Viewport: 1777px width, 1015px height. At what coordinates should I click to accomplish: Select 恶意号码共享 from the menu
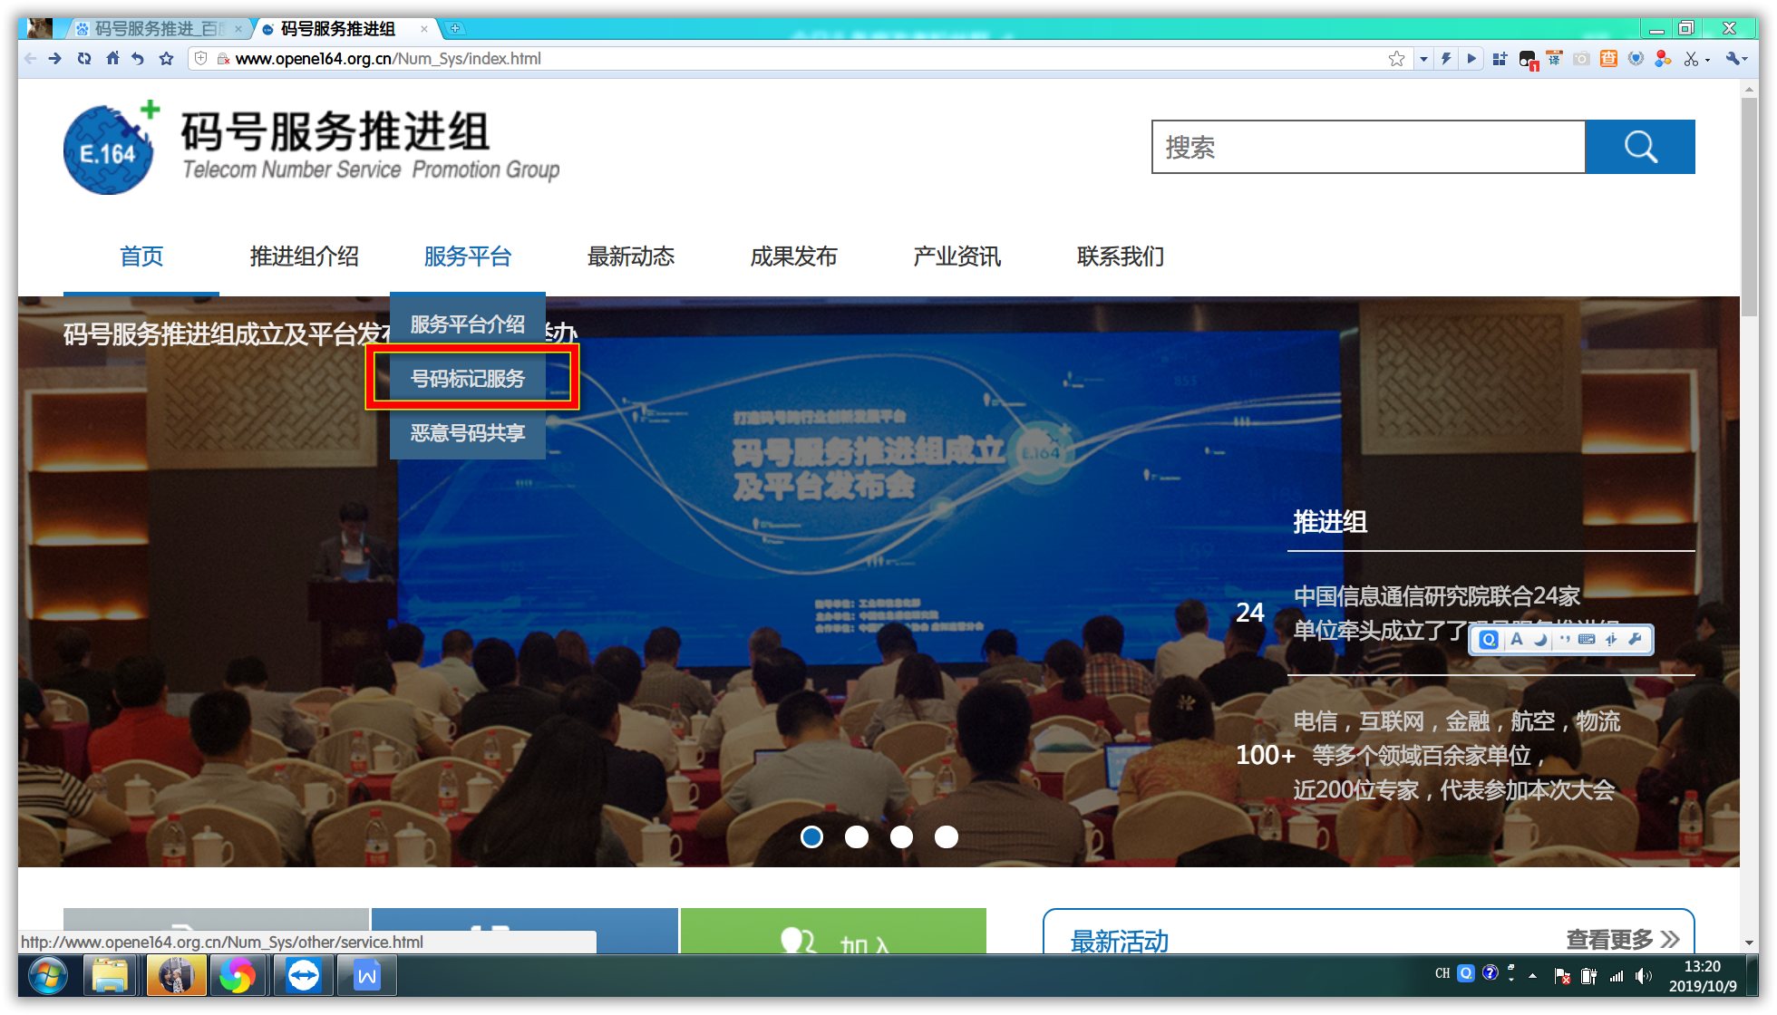click(x=466, y=435)
